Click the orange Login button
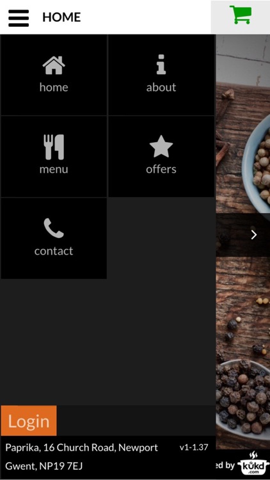Screen dimensions: 270x480 (x=29, y=420)
